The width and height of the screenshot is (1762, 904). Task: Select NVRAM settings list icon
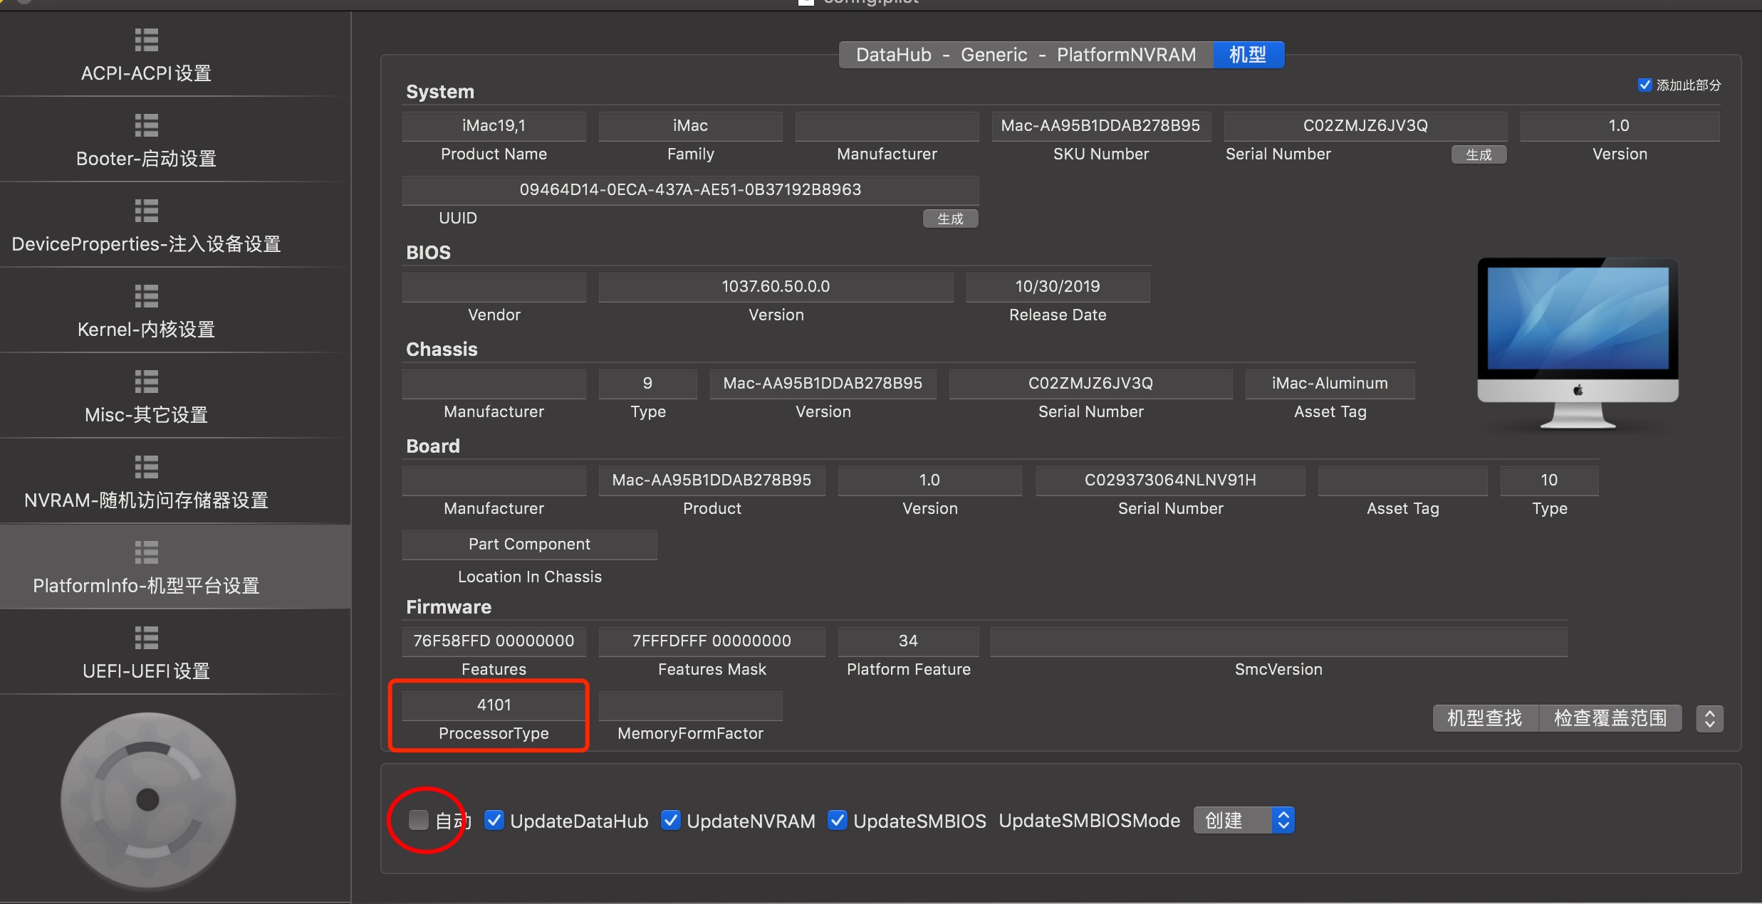146,467
